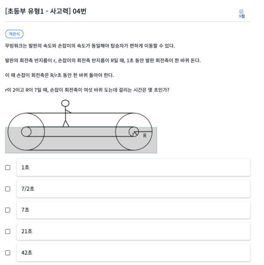Enable the checkbox for 21초
The width and height of the screenshot is (264, 265).
(x=8, y=231)
